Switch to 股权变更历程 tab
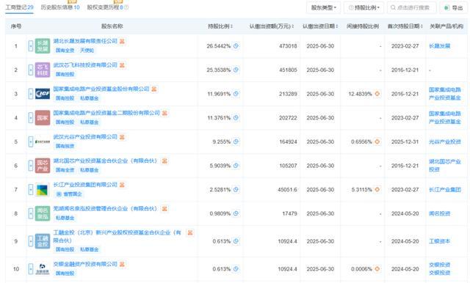Image resolution: width=470 pixels, height=283 pixels. pos(107,7)
